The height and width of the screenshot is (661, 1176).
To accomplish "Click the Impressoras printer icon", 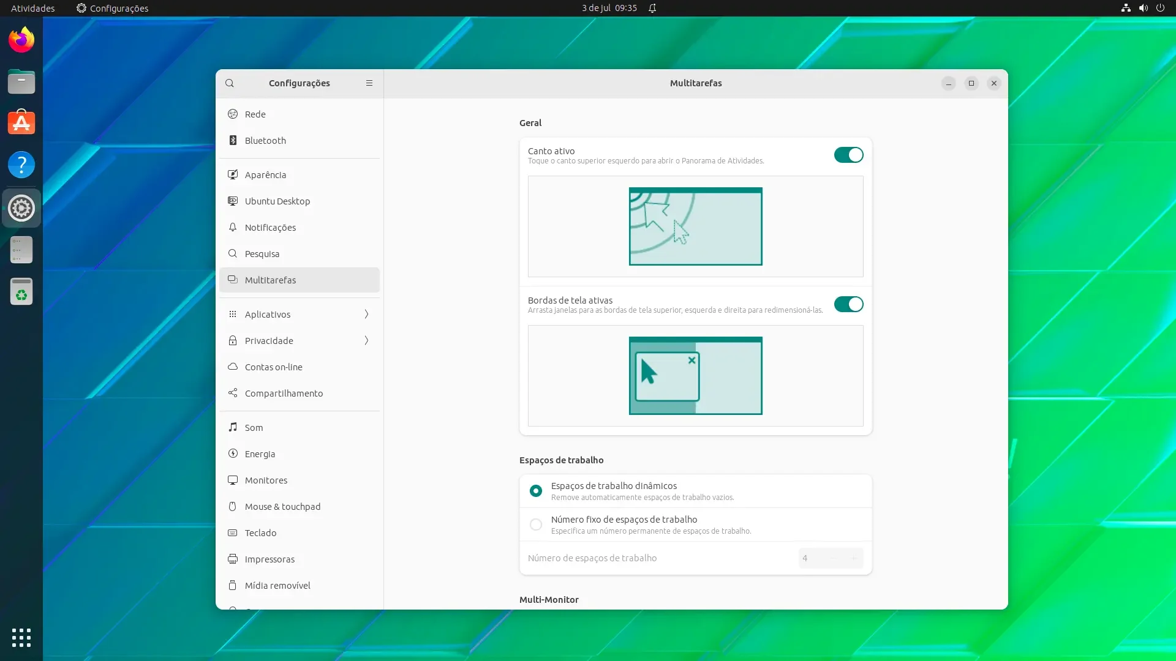I will tap(233, 559).
